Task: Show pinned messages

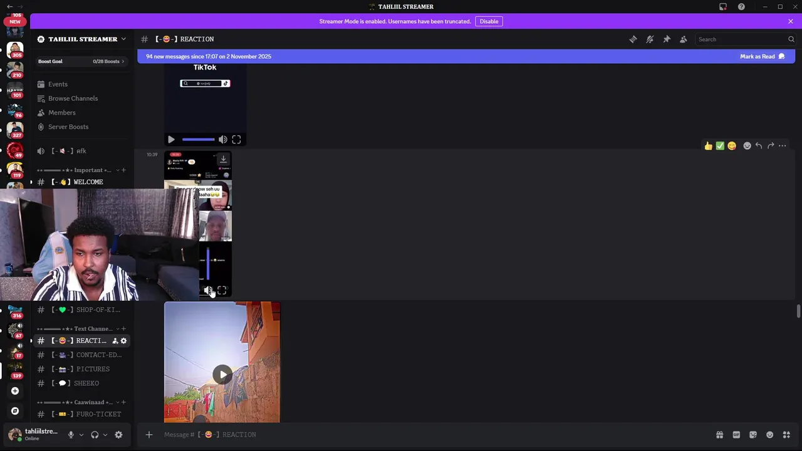Action: (x=667, y=39)
